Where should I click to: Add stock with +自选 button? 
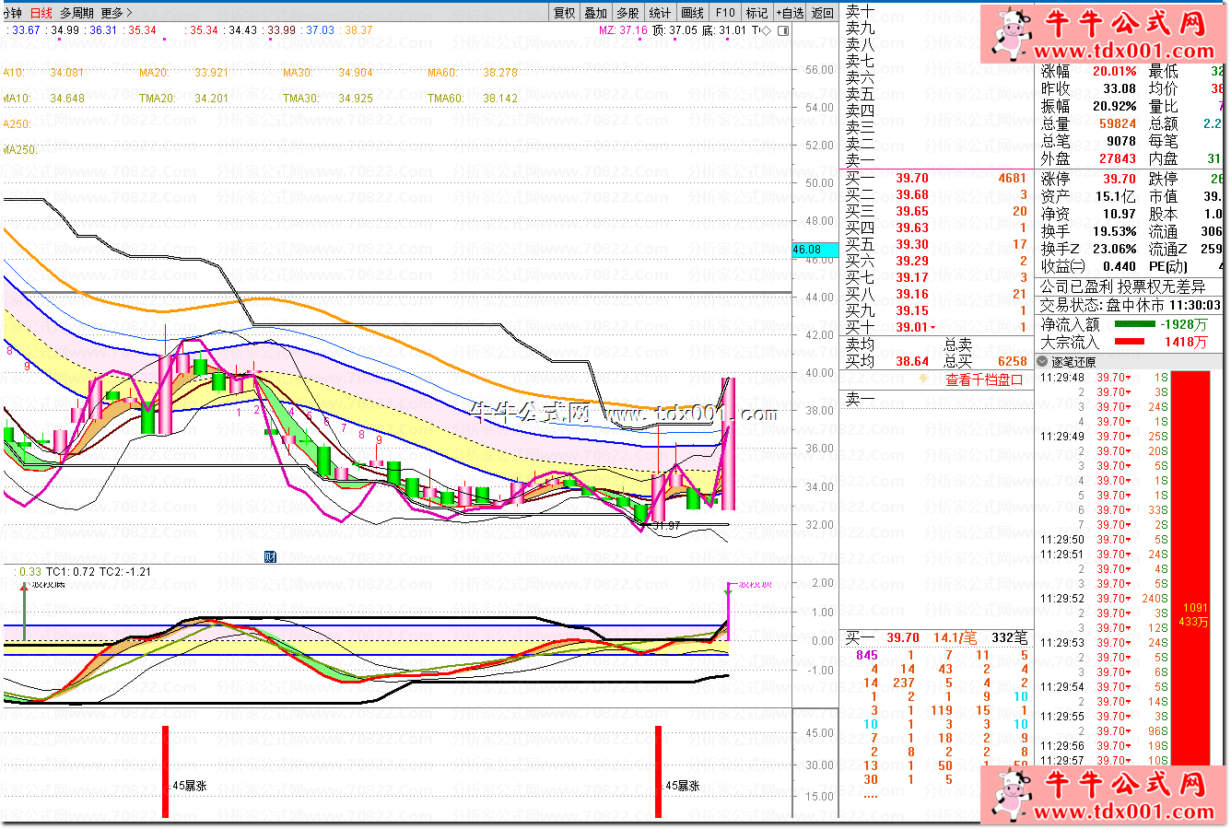click(790, 13)
